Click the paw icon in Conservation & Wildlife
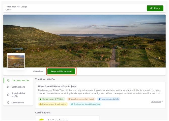 [x=40, y=99]
